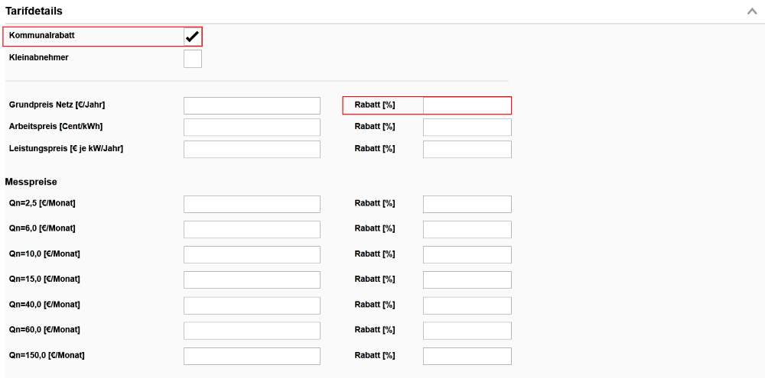Viewport: 765px width, 378px height.
Task: Focus the Qn=10,0 price input
Action: pos(252,254)
